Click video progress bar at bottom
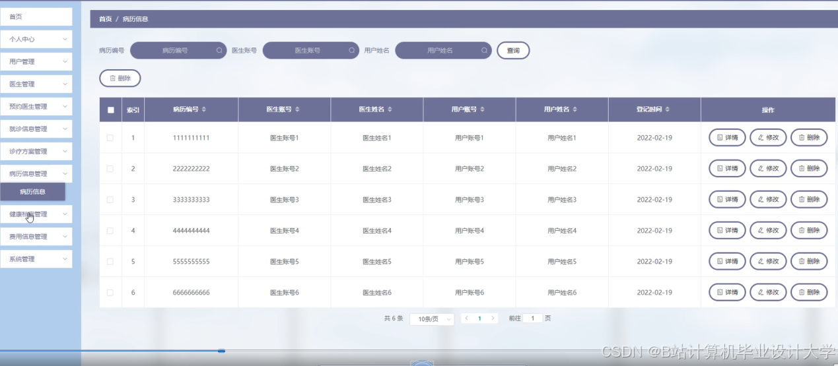The image size is (838, 366). pyautogui.click(x=419, y=351)
